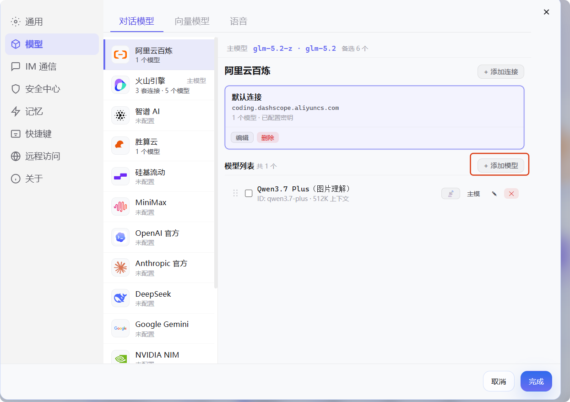Click the 阿里云百炼 provider name text
Viewport: 570px width, 402px height.
click(154, 51)
